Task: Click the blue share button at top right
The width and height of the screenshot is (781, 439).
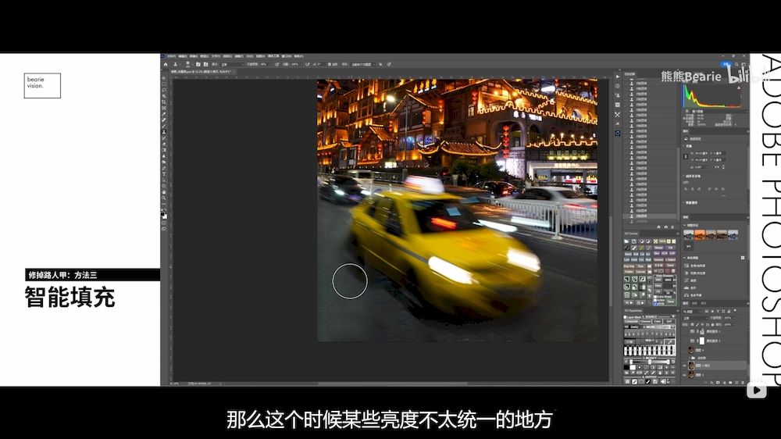Action: click(x=726, y=64)
